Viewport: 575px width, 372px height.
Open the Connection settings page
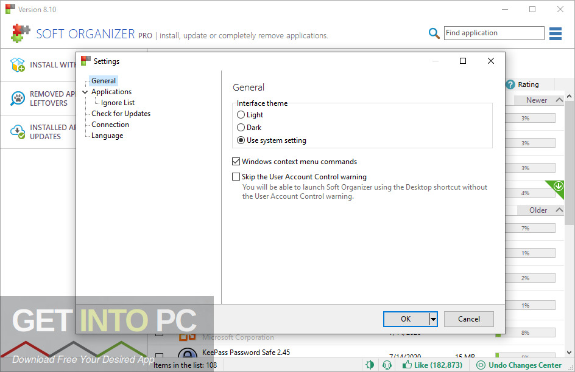(110, 125)
